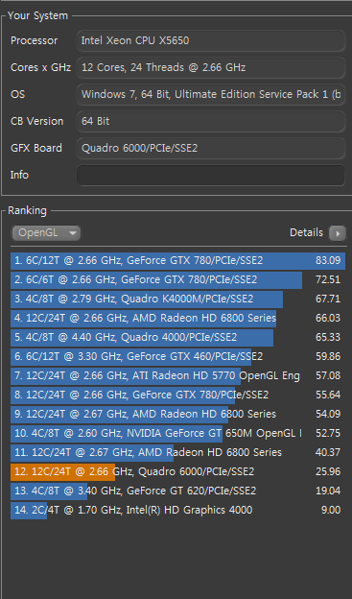Select ranking row 3 Quadro K4000M
Screen dimensions: 352x599
point(177,299)
